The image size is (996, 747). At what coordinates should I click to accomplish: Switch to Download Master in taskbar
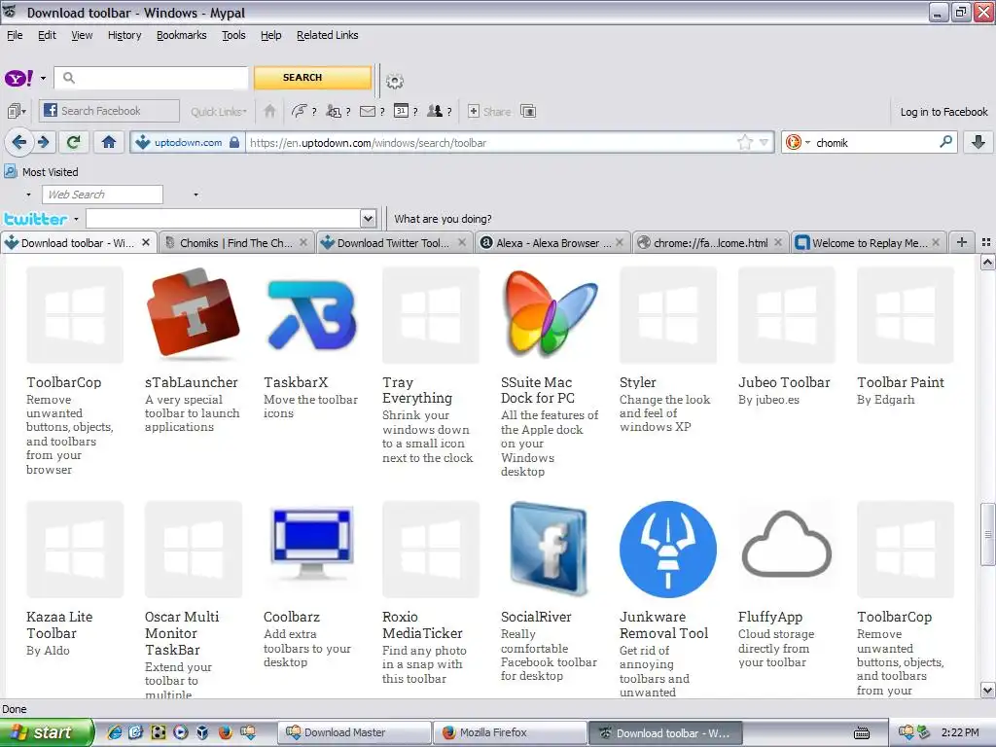[x=354, y=732]
